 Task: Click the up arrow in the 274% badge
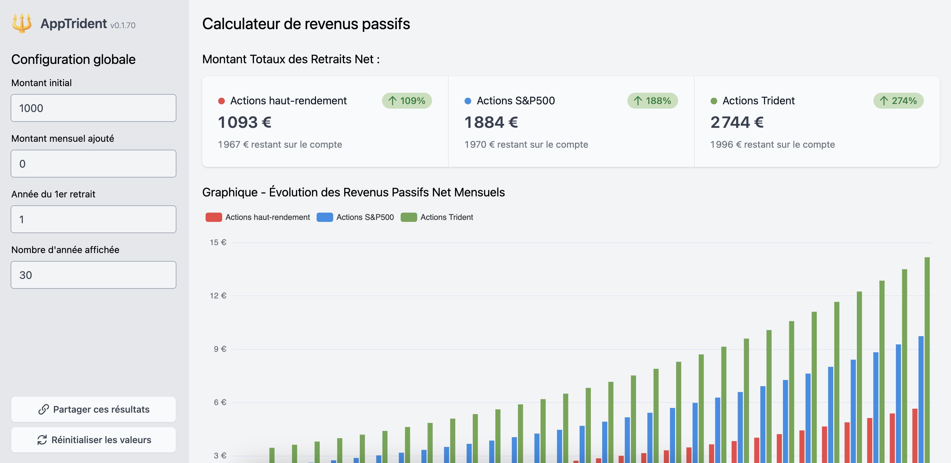(x=884, y=101)
